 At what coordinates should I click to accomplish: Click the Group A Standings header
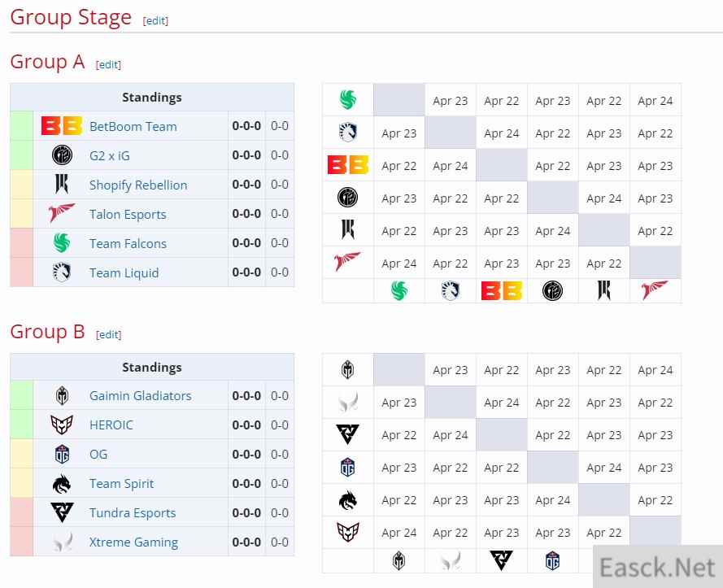(152, 98)
